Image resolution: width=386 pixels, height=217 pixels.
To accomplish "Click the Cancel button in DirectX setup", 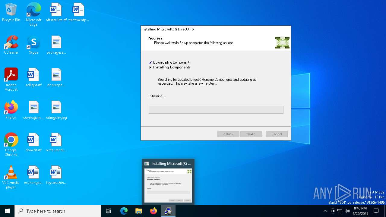I will pyautogui.click(x=277, y=134).
